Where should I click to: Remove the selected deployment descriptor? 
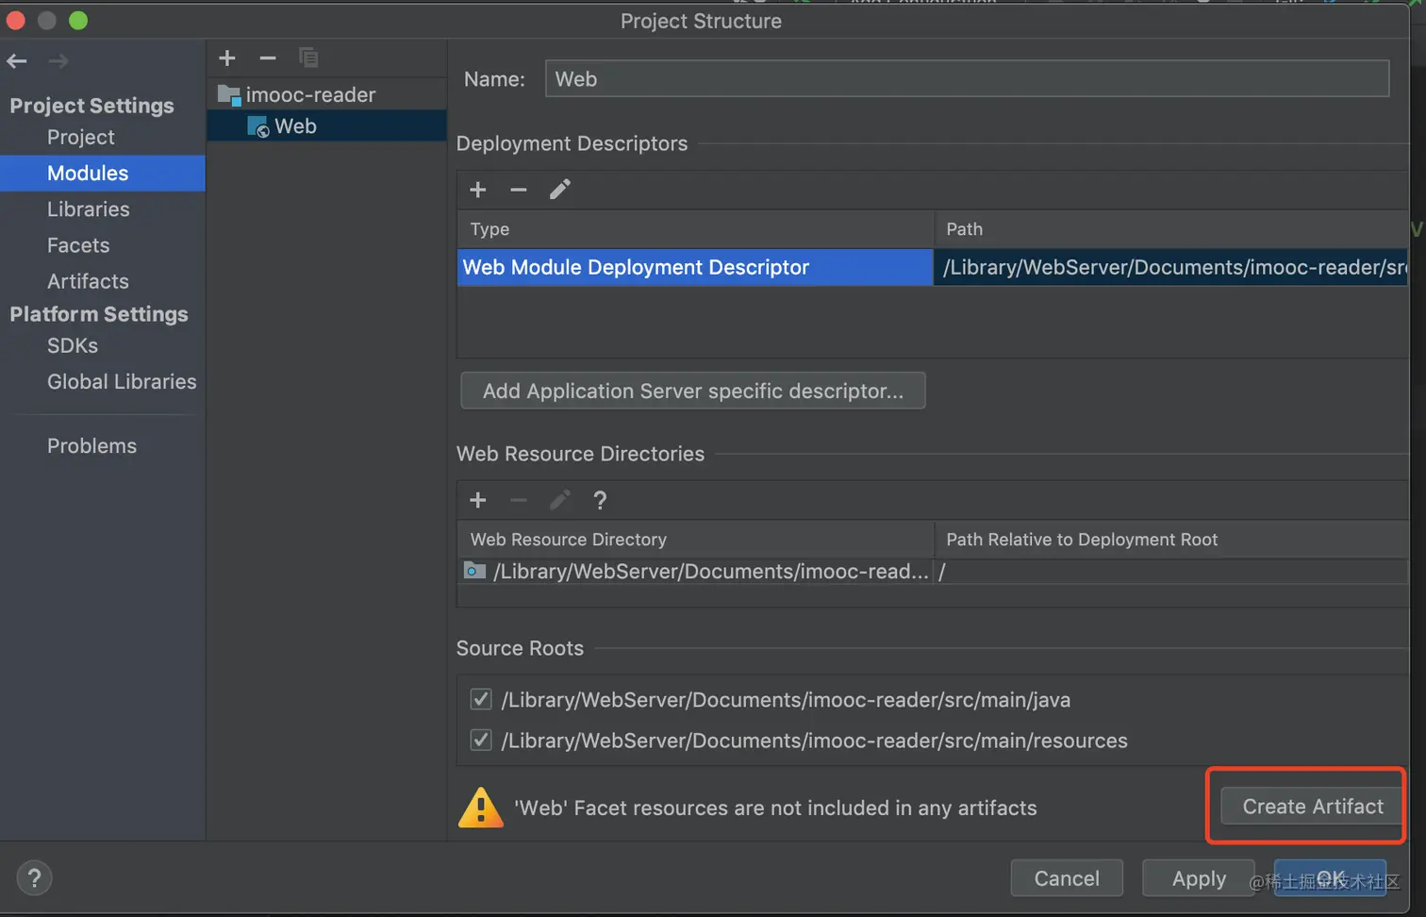click(519, 190)
